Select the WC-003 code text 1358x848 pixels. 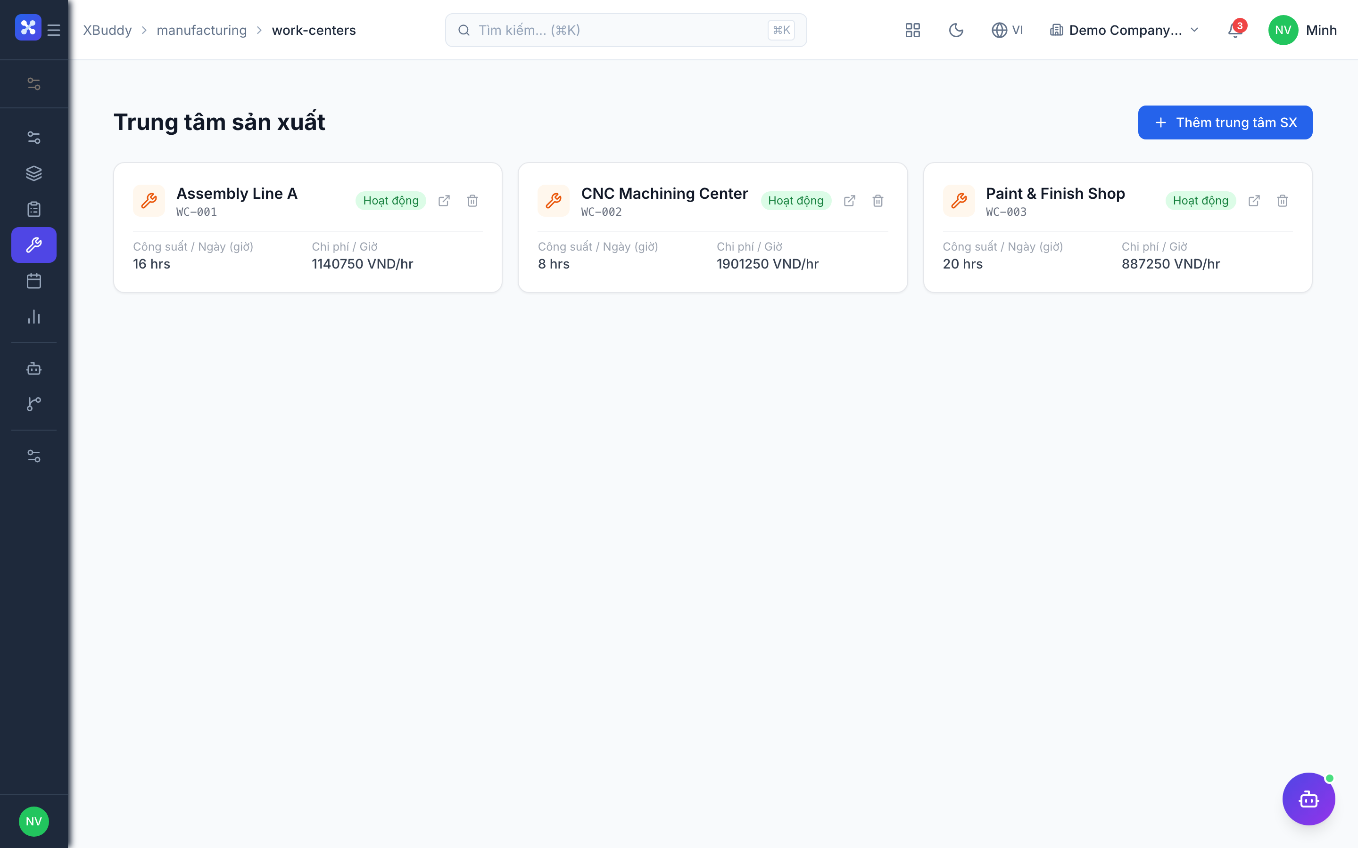[1006, 212]
